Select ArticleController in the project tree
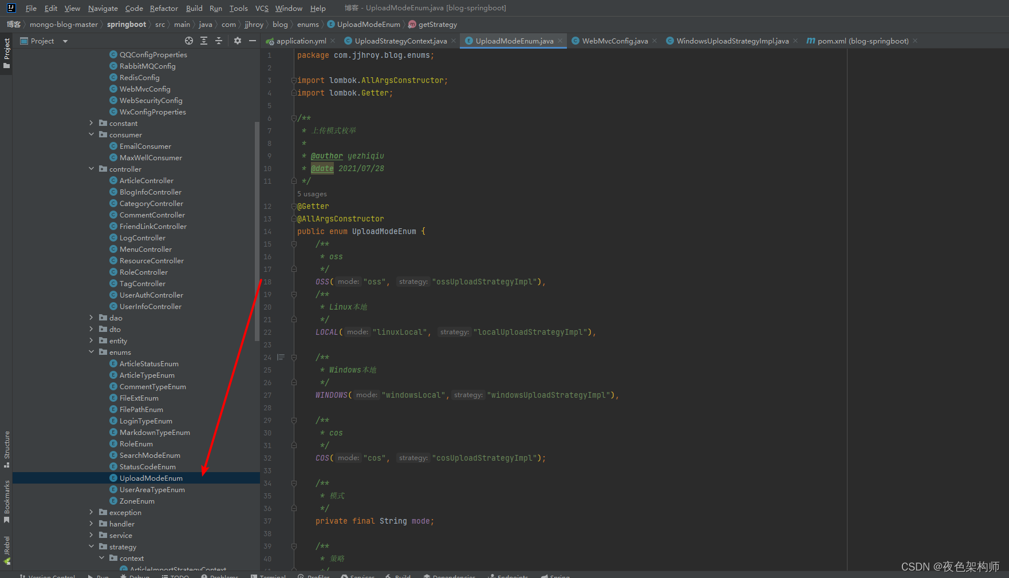 click(146, 180)
